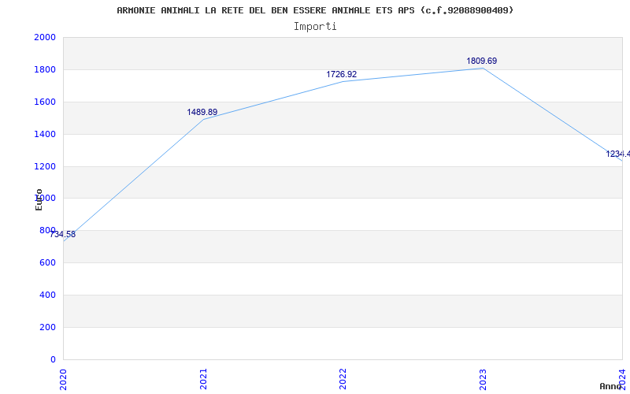Click the 200 y-axis value
The image size is (630, 394).
coord(47,327)
